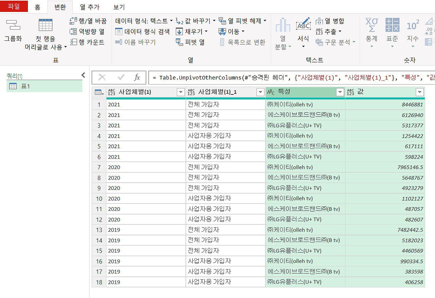435x298 pixels.
Task: Open the 열 피벗 해제 dropdown
Action: pos(242,21)
